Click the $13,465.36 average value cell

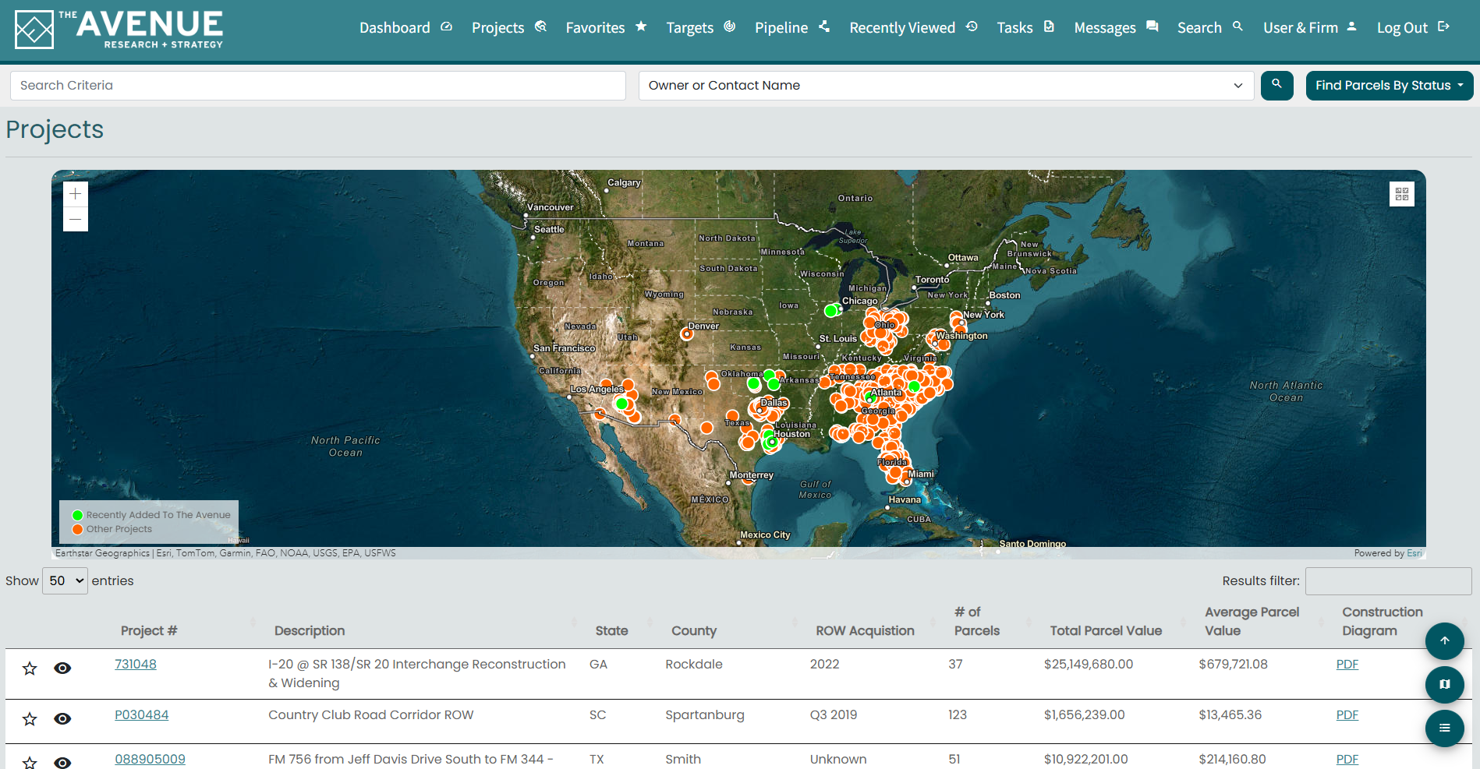point(1230,715)
